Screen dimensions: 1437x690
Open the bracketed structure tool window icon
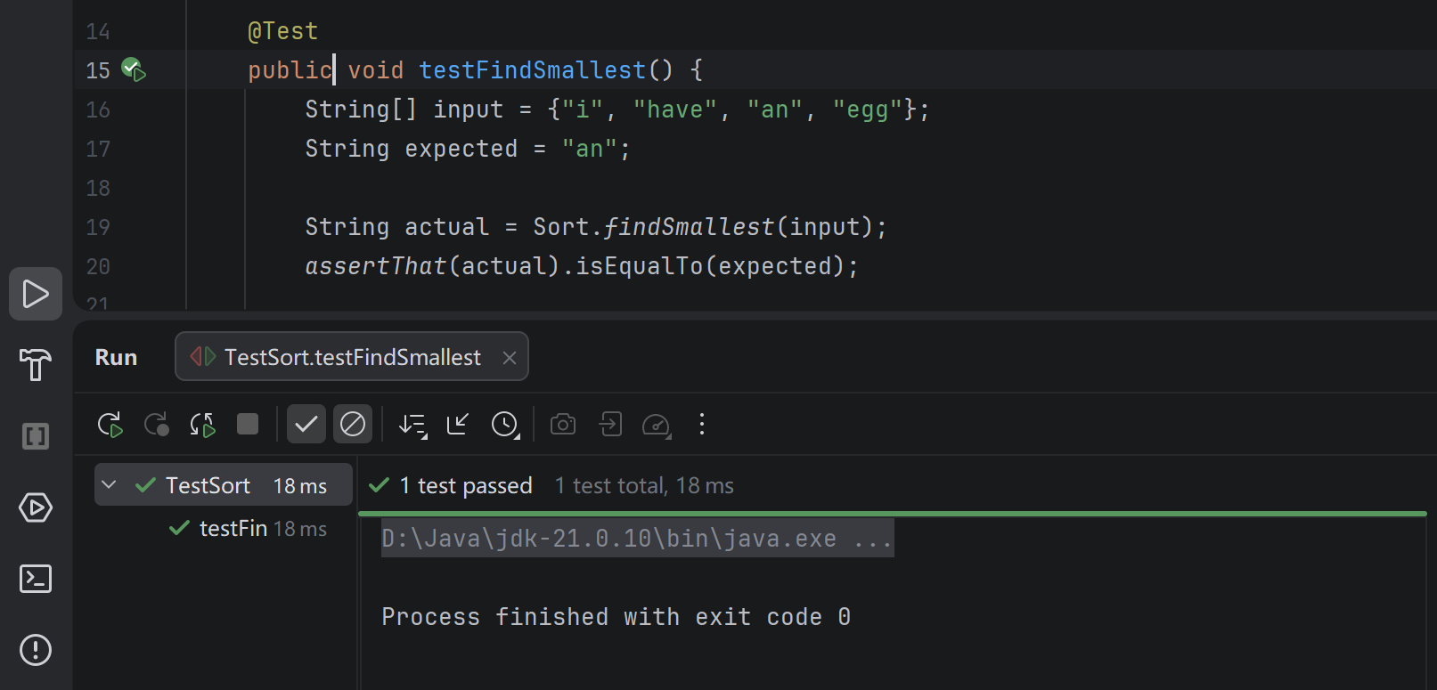coord(36,436)
